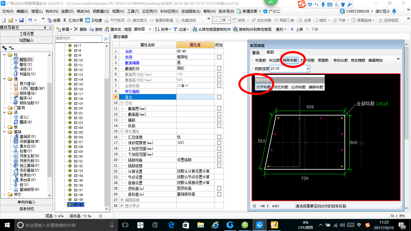Screen dimensions: 411x231
Task: Click 复制 copy component icon
Action: click(x=96, y=29)
